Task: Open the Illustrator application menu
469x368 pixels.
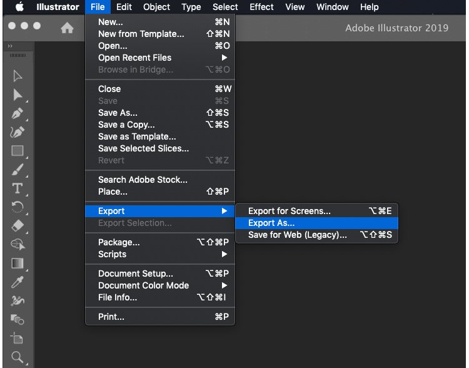Action: [x=58, y=7]
